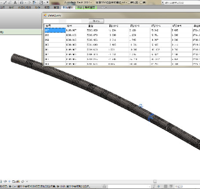Click the measure tool icon in quick access toolbar

click(x=5, y=3)
